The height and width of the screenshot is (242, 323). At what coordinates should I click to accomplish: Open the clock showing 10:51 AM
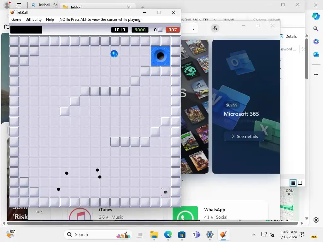(288, 234)
